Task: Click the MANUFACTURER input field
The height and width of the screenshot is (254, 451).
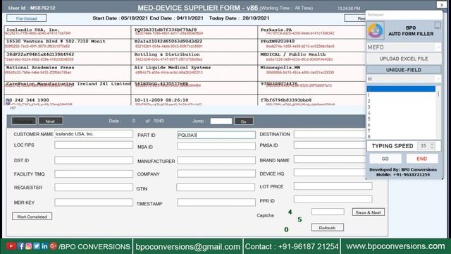Action: [x=216, y=160]
